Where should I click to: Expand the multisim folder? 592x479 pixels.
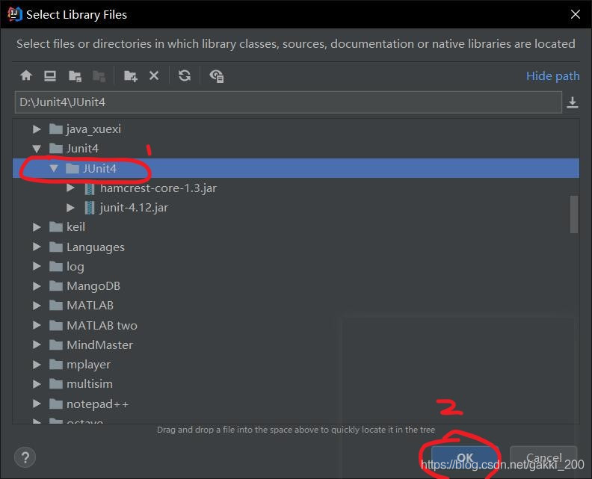(37, 384)
